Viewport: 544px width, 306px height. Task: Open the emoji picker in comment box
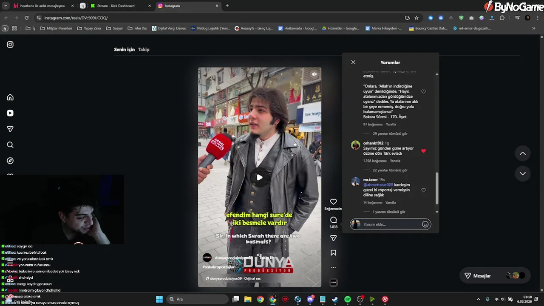(425, 224)
